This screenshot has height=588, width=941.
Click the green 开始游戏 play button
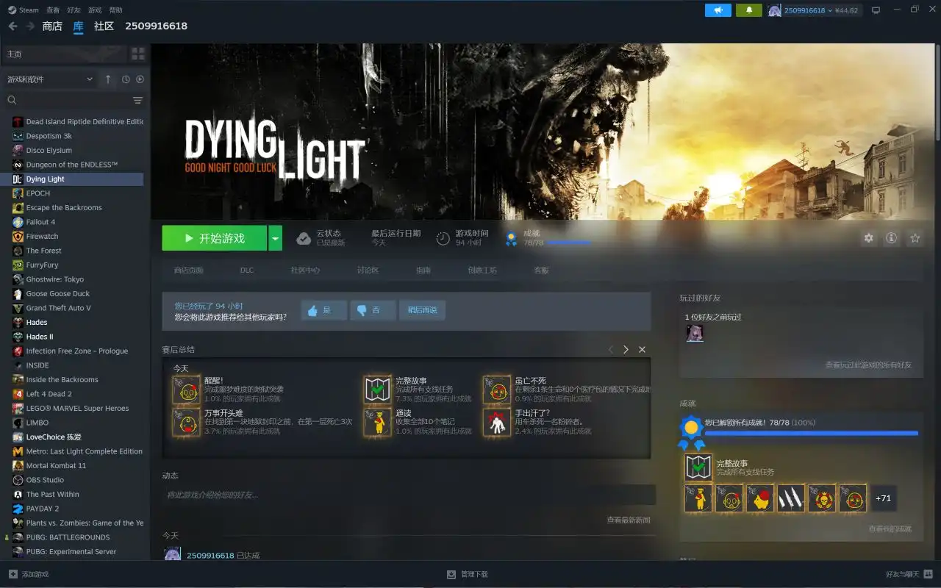point(214,238)
